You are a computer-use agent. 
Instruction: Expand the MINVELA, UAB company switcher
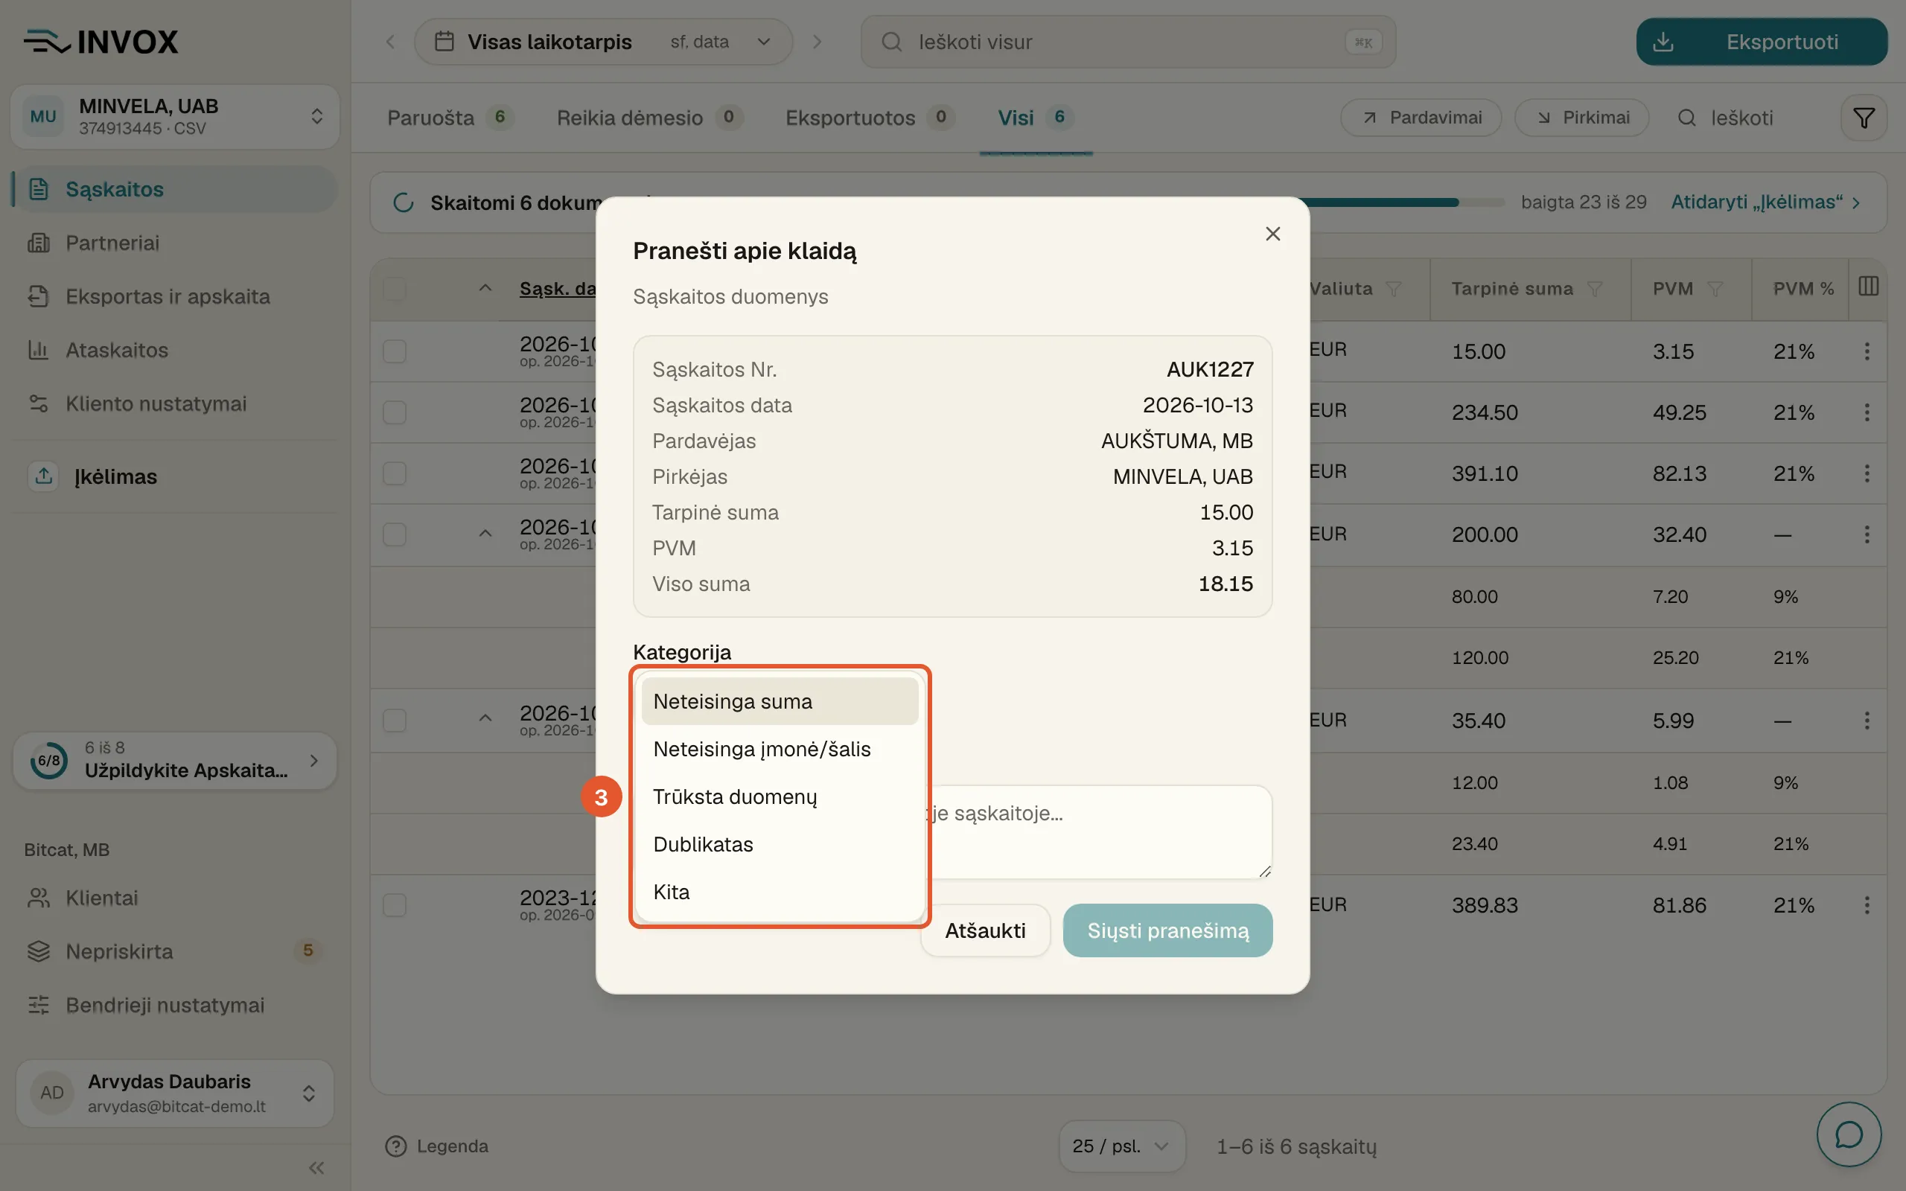click(175, 117)
